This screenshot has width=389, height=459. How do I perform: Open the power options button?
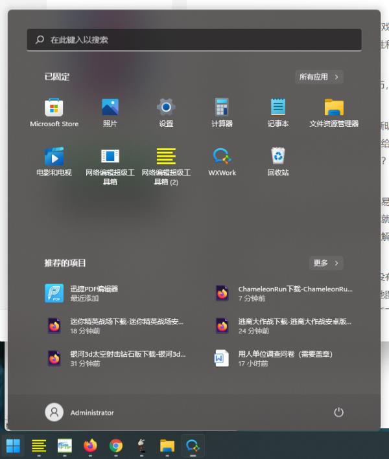pyautogui.click(x=338, y=412)
